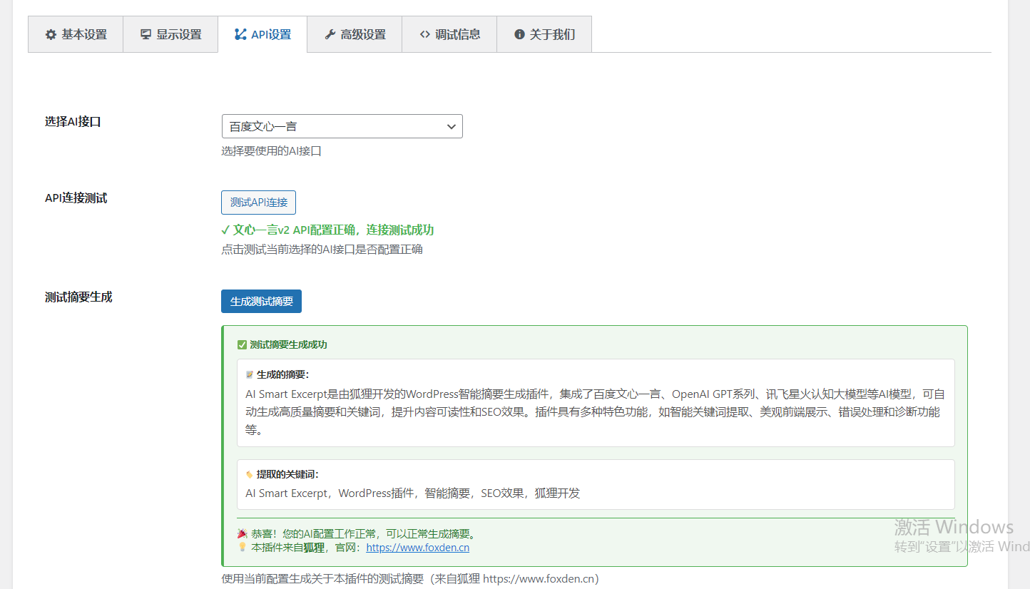Click the 测试摘要生成 label
1030x589 pixels.
pyautogui.click(x=78, y=297)
